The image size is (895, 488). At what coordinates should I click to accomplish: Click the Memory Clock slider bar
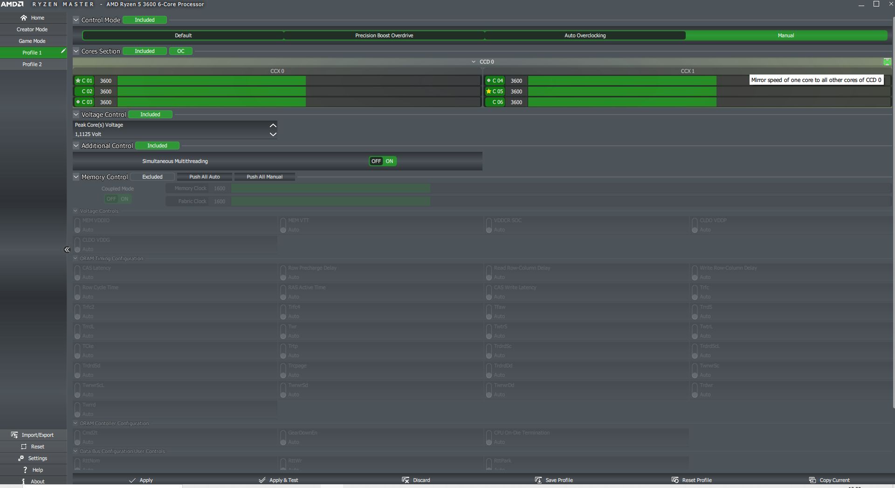click(561, 189)
